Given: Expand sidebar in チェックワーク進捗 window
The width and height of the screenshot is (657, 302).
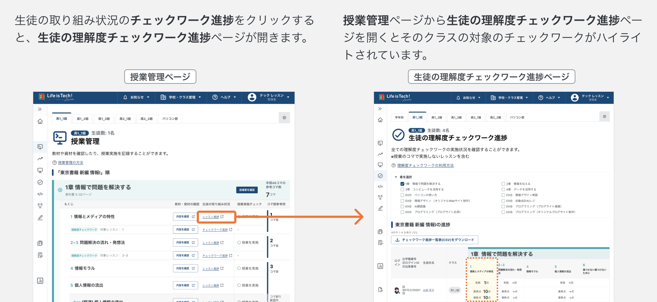Looking at the screenshot, I should (380, 109).
